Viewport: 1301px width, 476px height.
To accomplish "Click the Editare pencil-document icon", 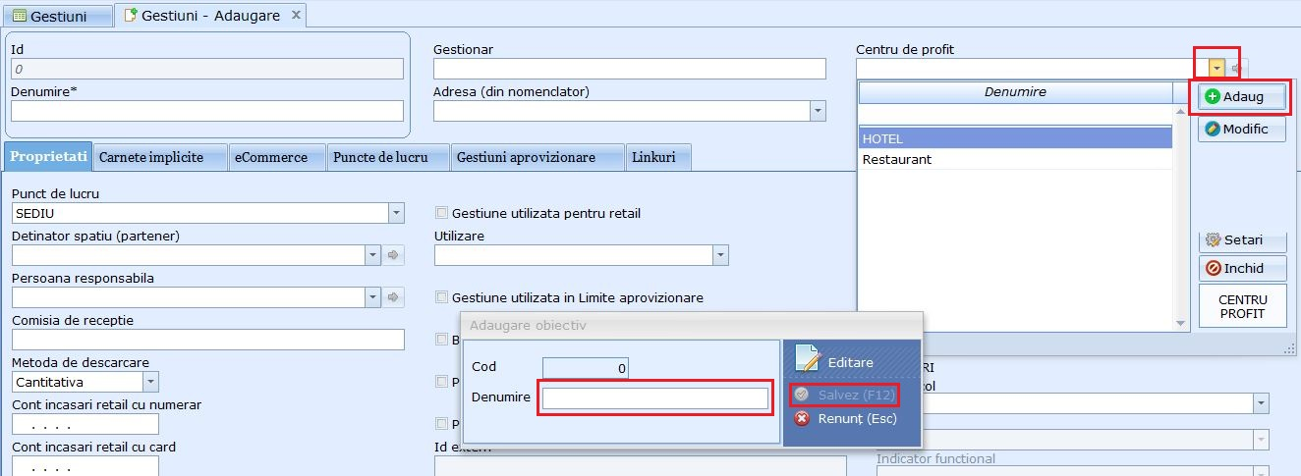I will tap(808, 360).
